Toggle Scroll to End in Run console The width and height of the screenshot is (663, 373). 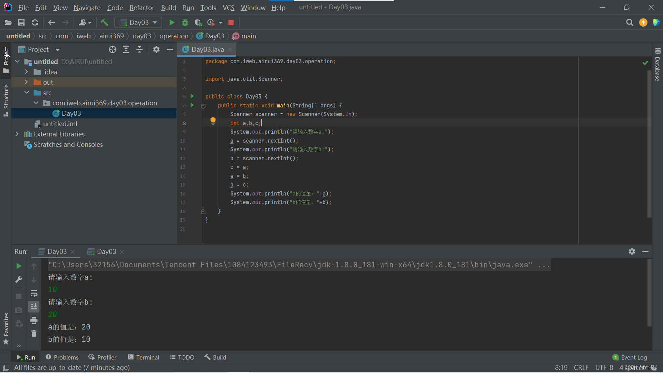click(x=34, y=307)
